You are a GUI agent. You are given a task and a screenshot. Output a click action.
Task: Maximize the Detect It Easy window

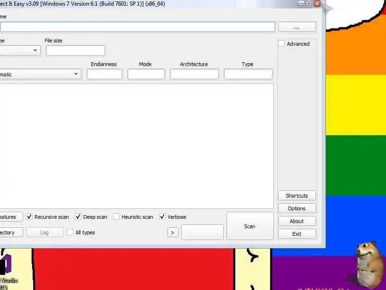click(x=309, y=4)
